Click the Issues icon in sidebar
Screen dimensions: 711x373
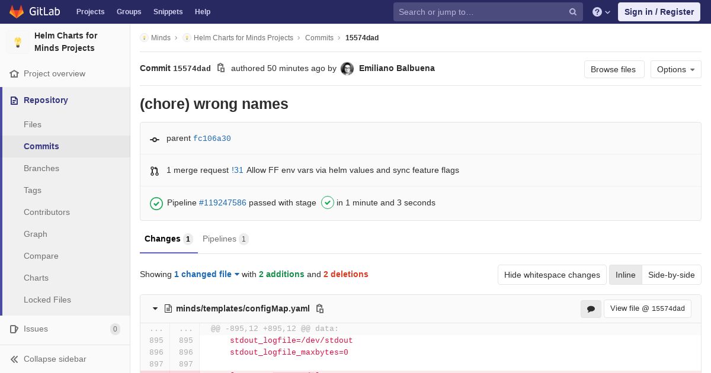tap(14, 329)
